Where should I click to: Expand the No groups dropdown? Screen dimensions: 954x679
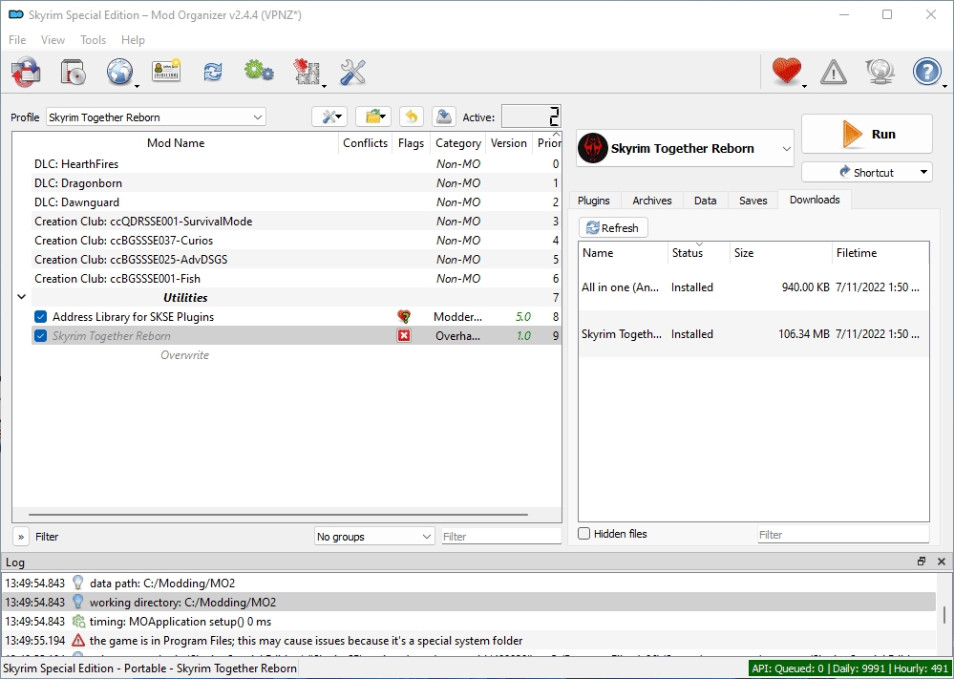[x=374, y=537]
